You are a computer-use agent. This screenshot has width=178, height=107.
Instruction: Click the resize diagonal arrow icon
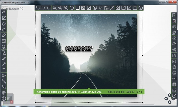(x=123, y=8)
